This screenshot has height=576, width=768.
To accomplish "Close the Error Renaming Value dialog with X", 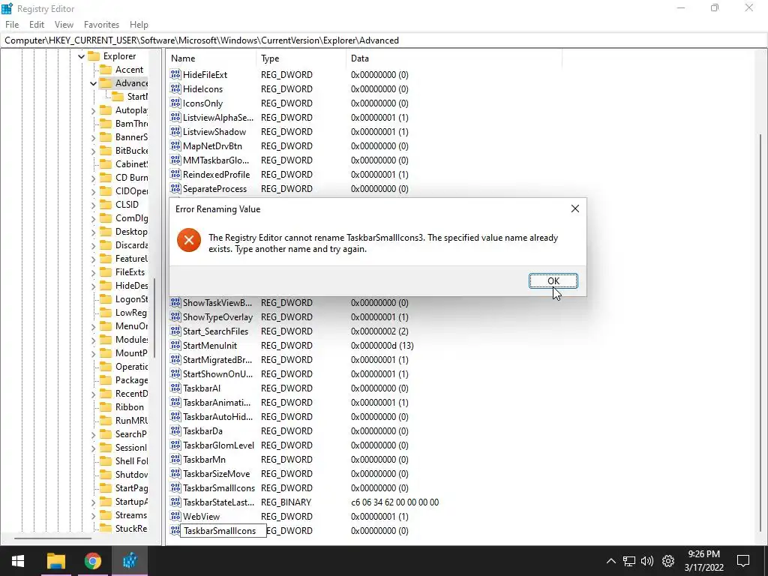I will (575, 208).
